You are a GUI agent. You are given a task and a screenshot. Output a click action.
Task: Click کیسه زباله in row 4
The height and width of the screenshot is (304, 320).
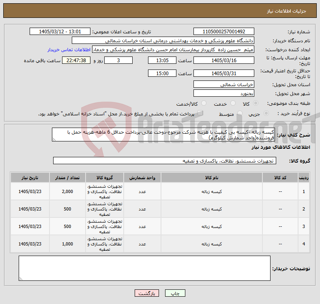coord(212,244)
